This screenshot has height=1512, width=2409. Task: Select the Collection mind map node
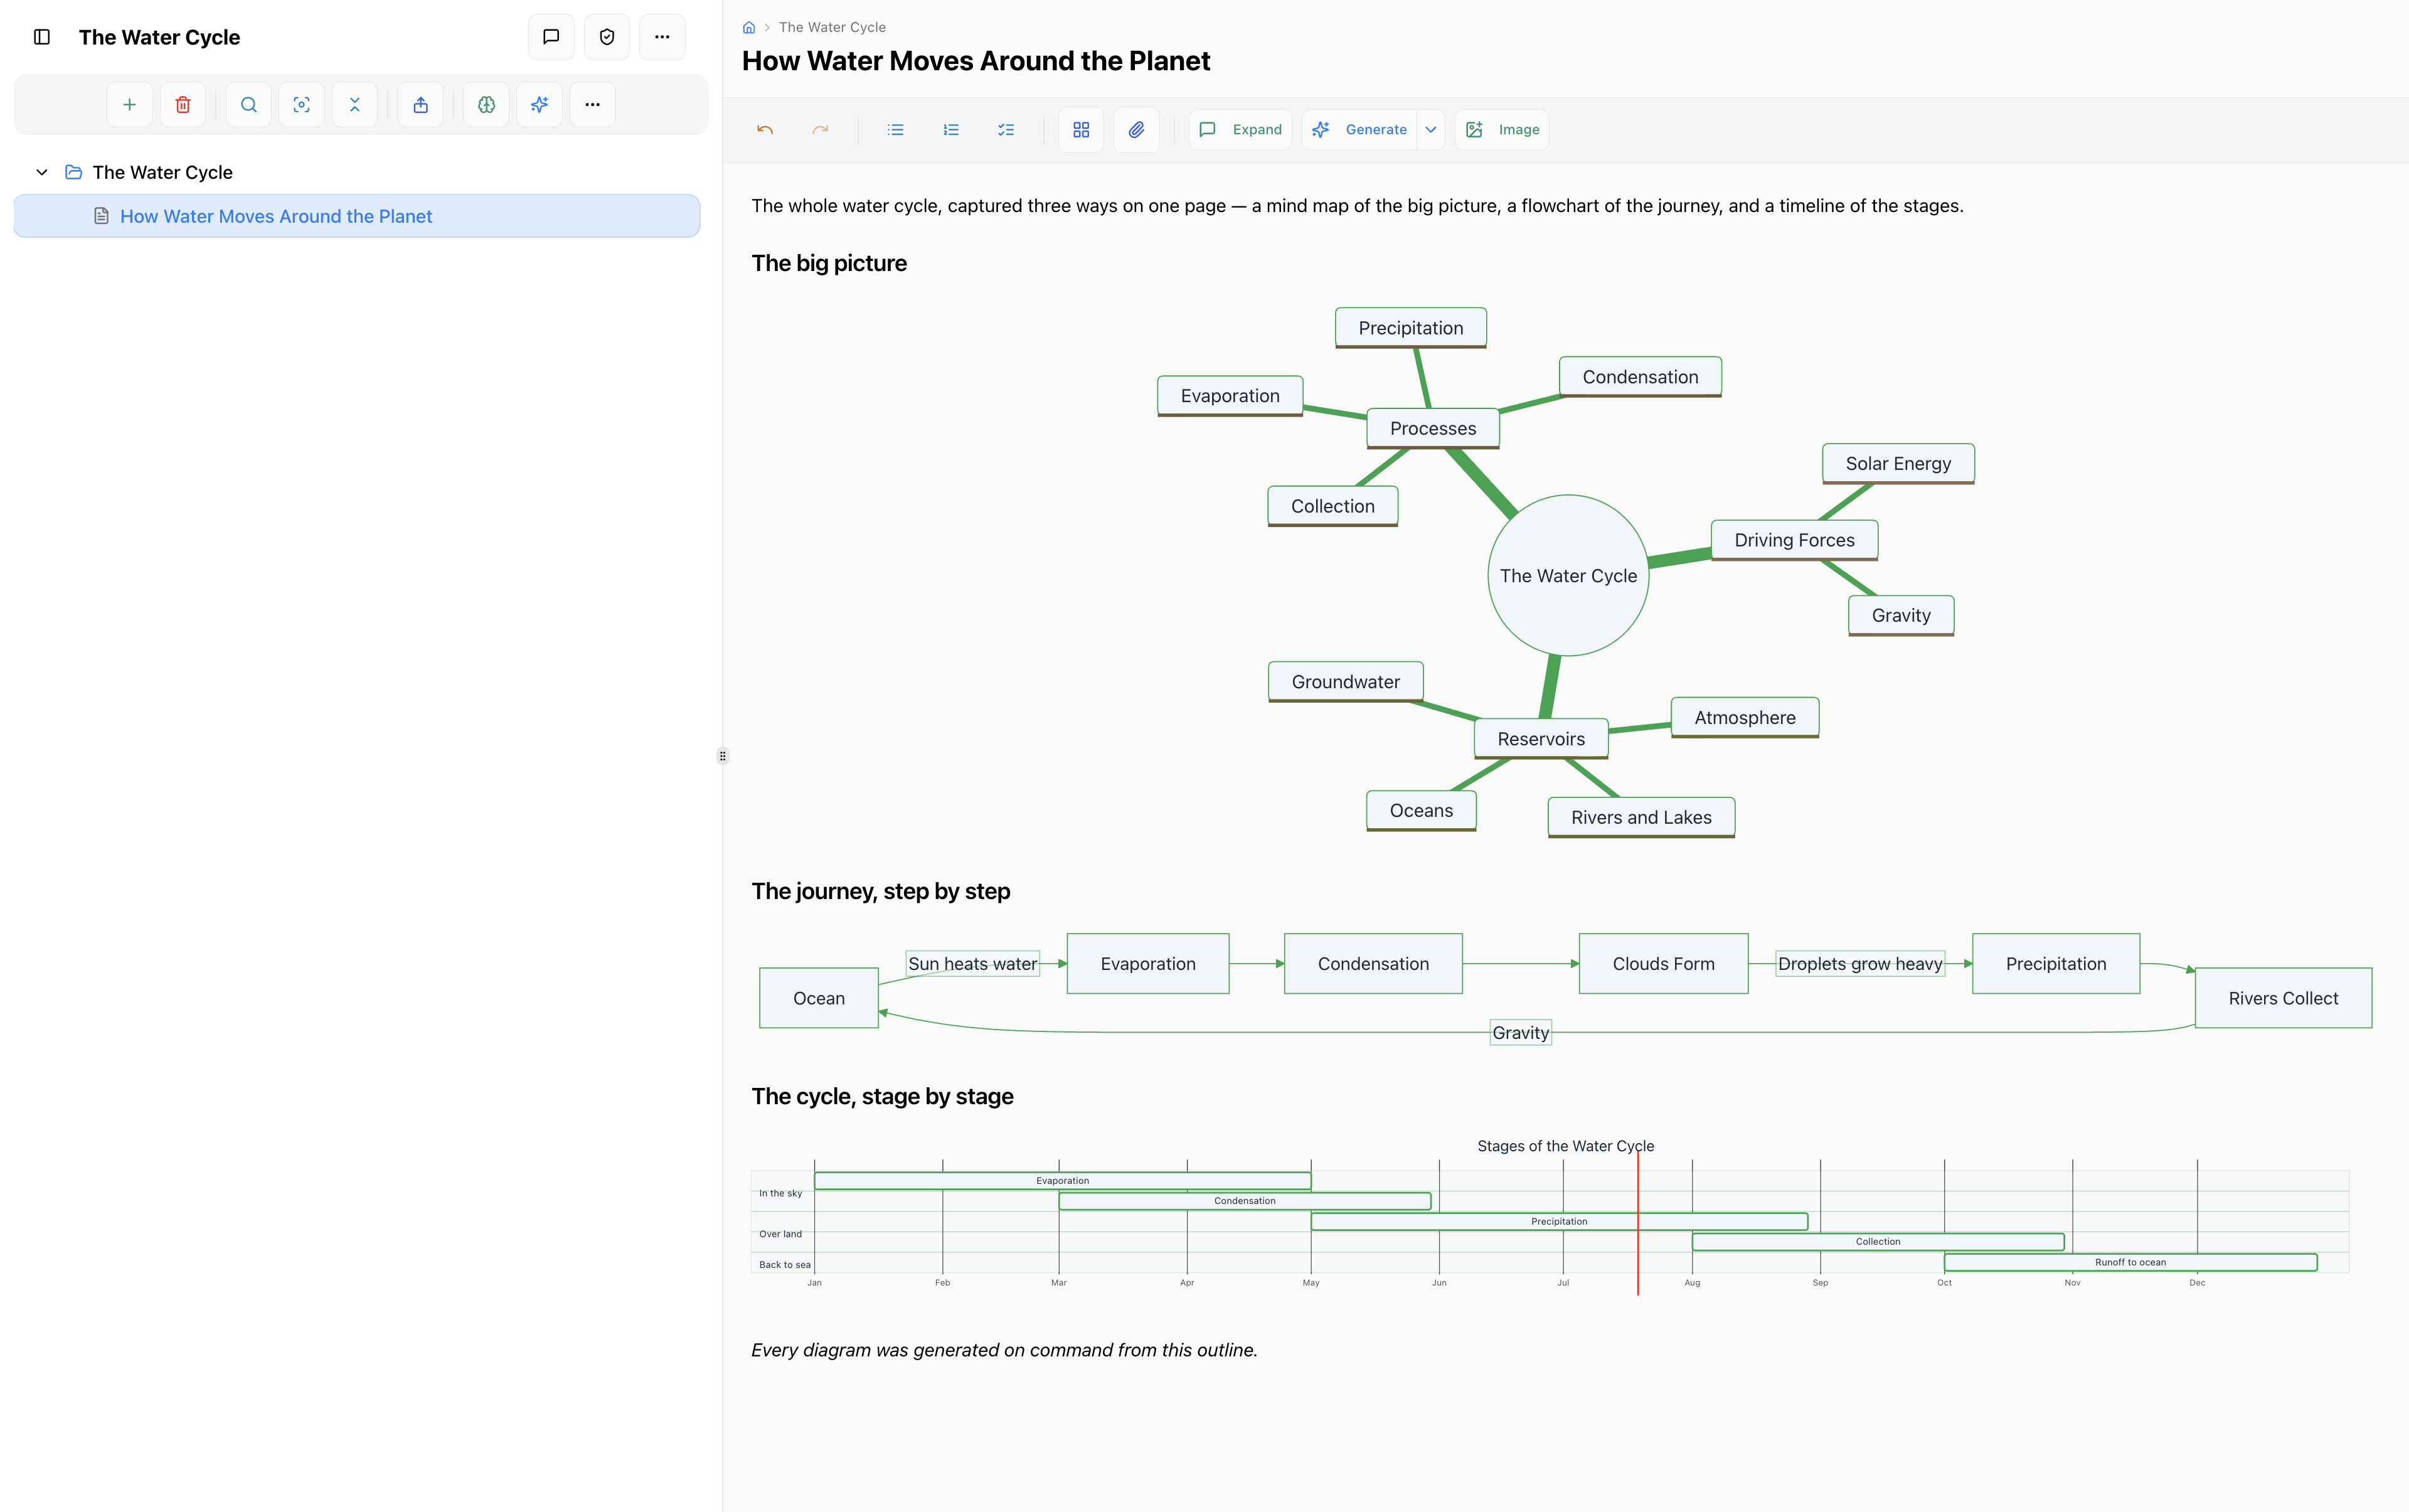point(1333,506)
